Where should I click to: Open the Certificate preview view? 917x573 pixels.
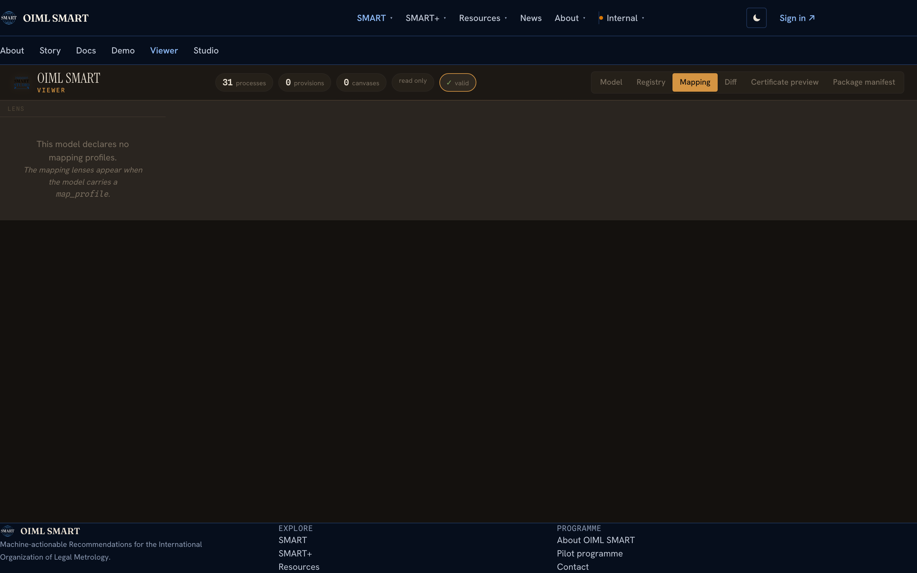point(784,82)
